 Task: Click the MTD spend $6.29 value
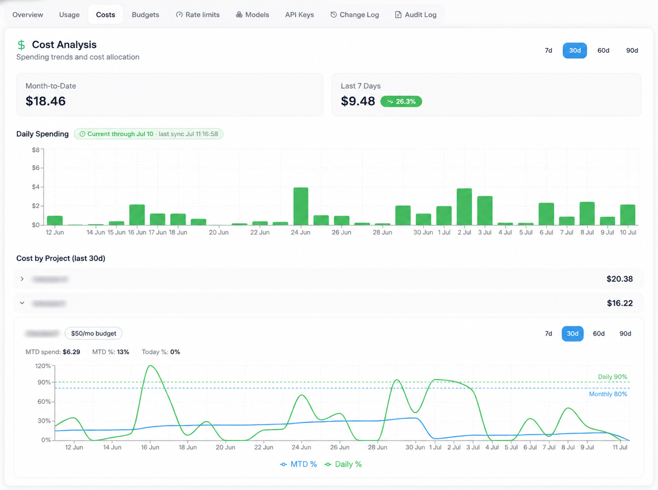(x=71, y=352)
